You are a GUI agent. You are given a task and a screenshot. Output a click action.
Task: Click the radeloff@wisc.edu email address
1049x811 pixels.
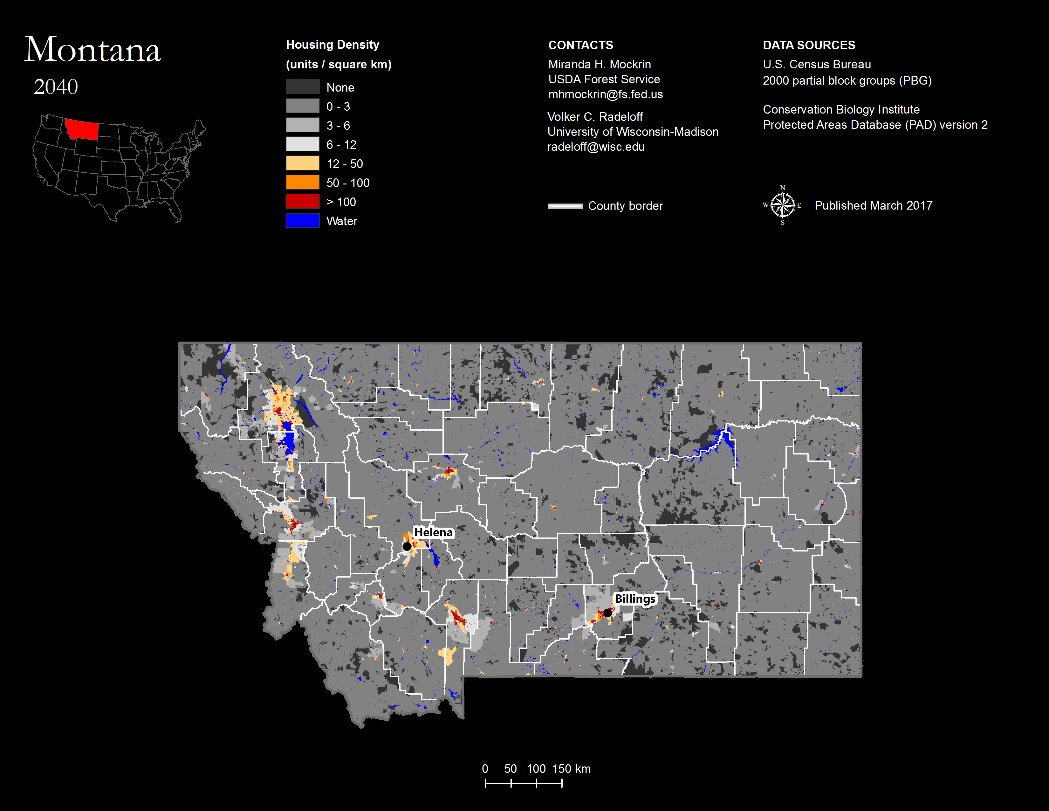(x=596, y=147)
